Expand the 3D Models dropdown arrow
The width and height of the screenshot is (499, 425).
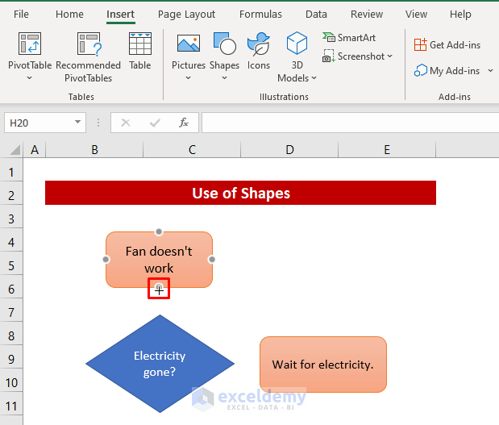[314, 77]
